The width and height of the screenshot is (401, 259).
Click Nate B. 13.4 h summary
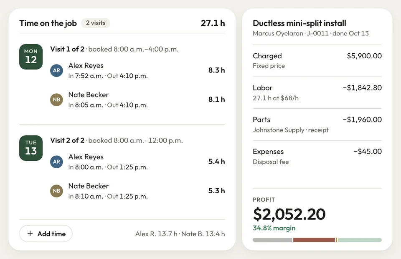tap(203, 234)
